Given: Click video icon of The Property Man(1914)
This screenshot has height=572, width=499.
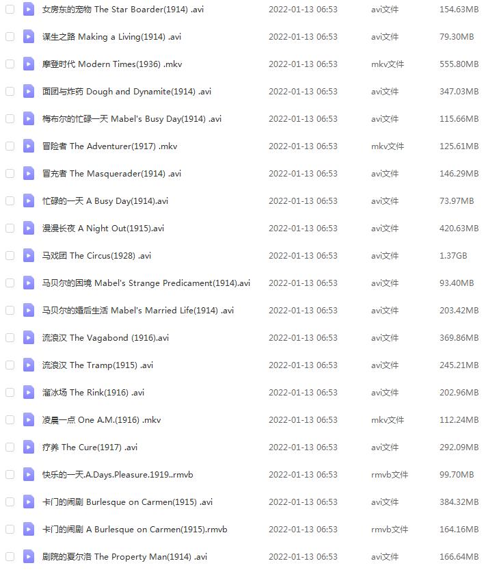Looking at the screenshot, I should [x=29, y=557].
